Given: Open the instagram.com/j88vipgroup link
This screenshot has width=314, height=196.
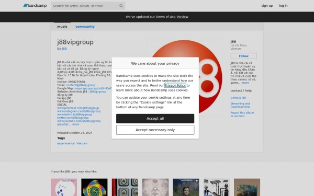Looking at the screenshot, I should coord(78,111).
